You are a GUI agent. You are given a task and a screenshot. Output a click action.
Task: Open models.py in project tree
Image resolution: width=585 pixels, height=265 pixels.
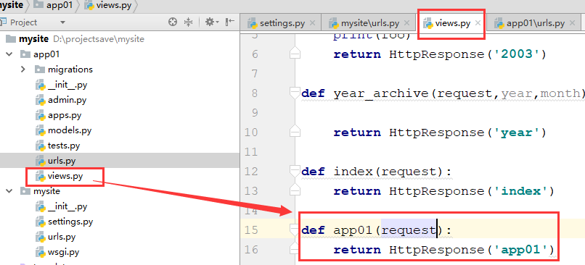pyautogui.click(x=70, y=130)
